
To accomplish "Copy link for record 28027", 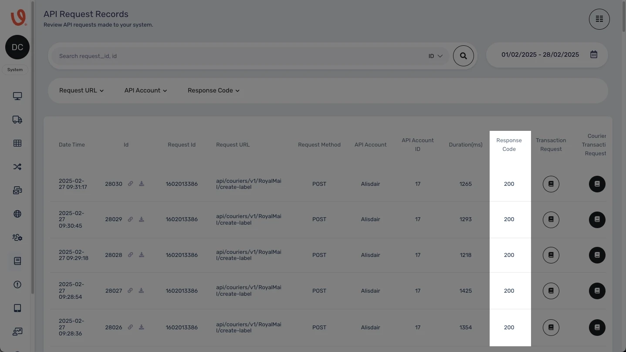I will (x=130, y=290).
